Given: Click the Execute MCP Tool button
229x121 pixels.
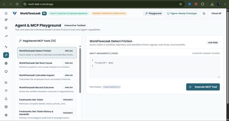Looking at the screenshot, I should [x=203, y=87].
